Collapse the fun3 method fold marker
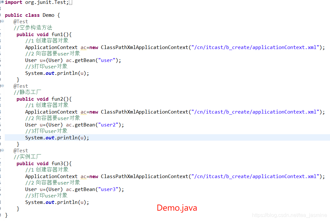The height and width of the screenshot is (221, 330). [2, 150]
